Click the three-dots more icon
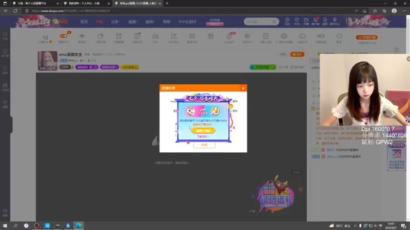 (x=339, y=36)
